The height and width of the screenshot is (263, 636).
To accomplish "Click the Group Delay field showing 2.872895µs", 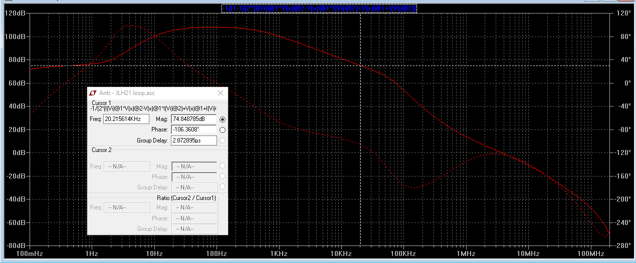I will (194, 140).
